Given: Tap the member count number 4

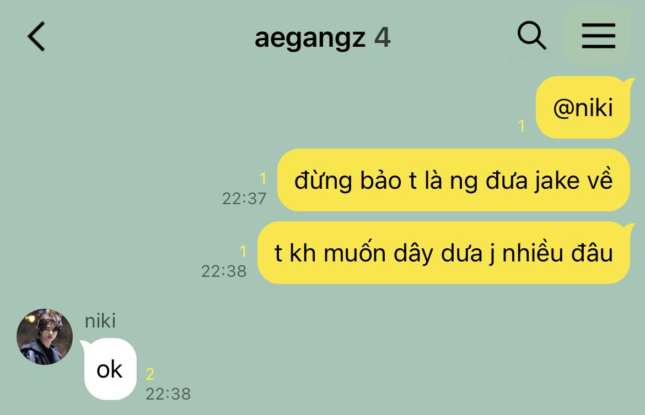Looking at the screenshot, I should (382, 37).
